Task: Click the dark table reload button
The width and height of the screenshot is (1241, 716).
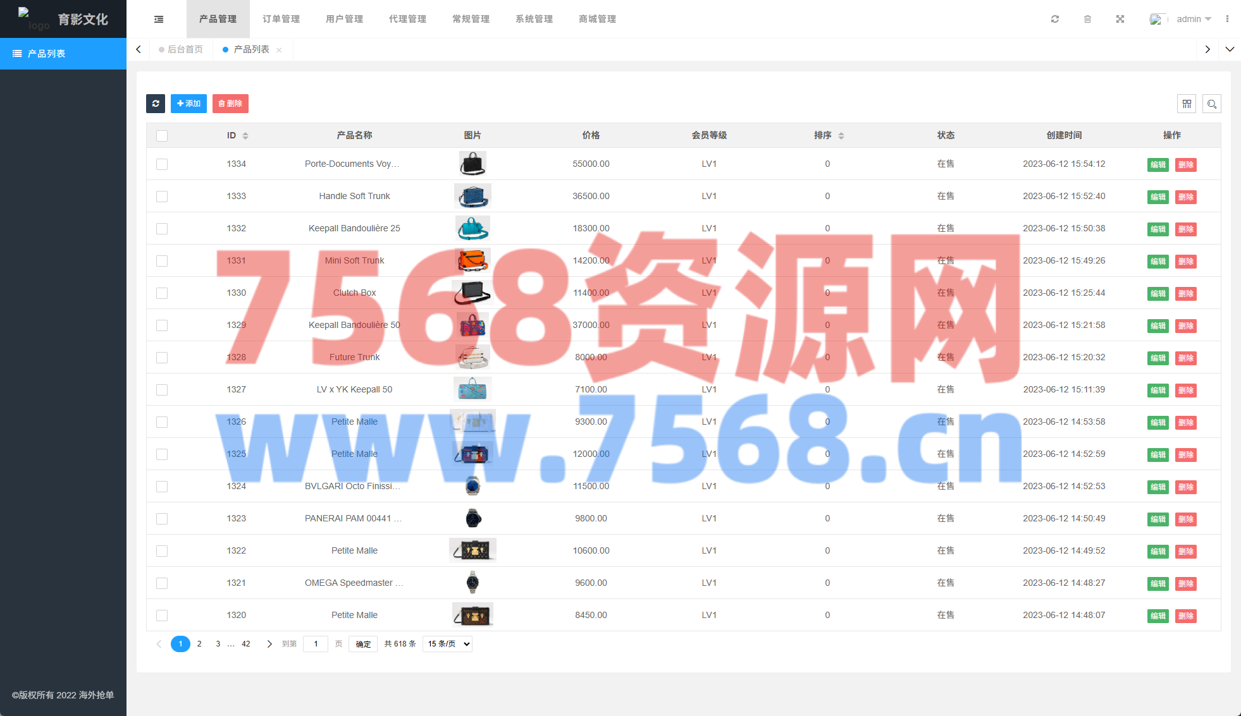Action: 156,104
